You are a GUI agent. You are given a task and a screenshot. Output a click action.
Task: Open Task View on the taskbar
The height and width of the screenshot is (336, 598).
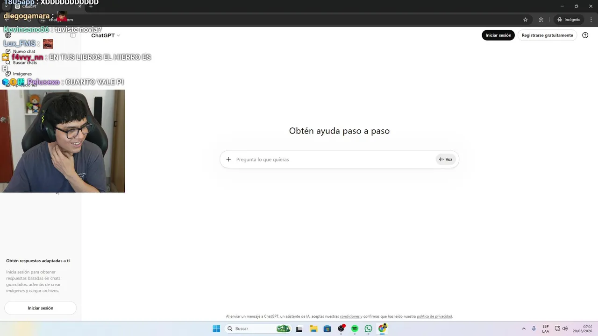tap(299, 329)
